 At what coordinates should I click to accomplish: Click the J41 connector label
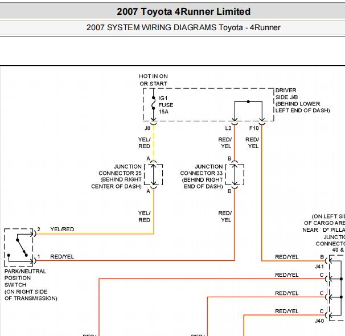(x=319, y=267)
